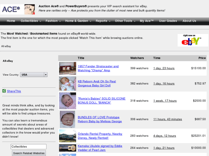The height and width of the screenshot is (156, 209).
Task: Click the bold All eBay sidebar heading
Action: 8,61
